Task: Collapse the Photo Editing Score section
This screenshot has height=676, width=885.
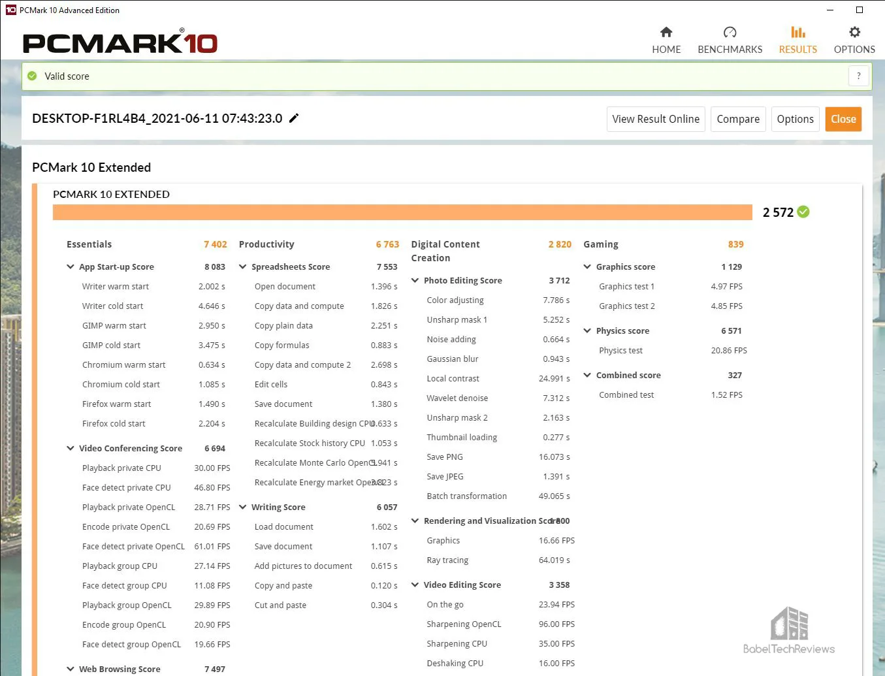Action: [x=415, y=280]
